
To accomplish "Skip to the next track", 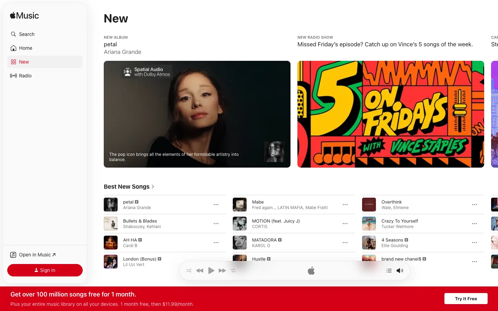I will click(222, 271).
